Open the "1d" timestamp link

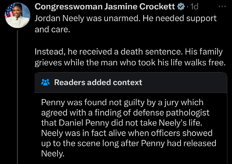[194, 7]
